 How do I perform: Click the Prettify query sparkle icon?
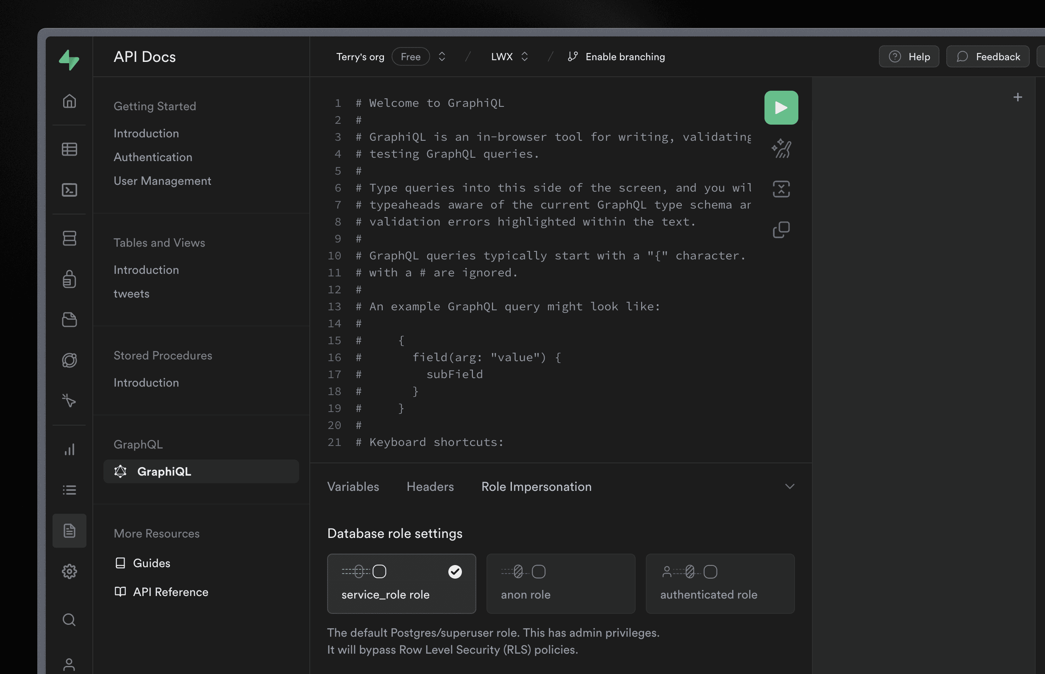tap(781, 148)
